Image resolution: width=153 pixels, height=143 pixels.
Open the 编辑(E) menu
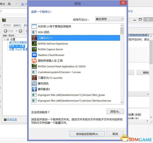[x=17, y=26]
